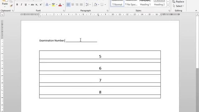Open Shading color dropdown arrow

(99, 5)
